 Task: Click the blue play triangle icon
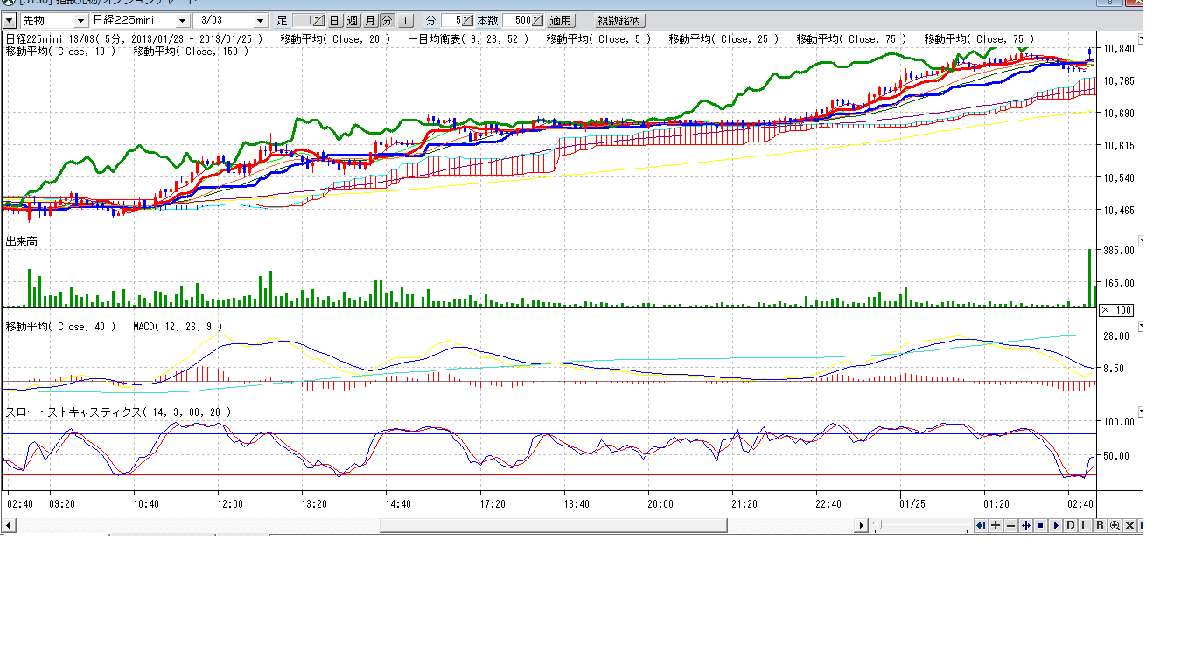click(1056, 525)
